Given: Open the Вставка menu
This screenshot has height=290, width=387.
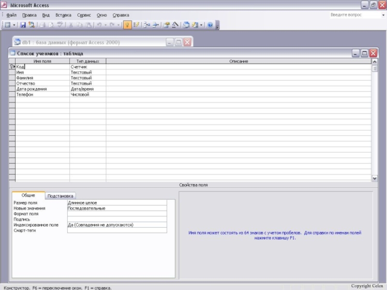Looking at the screenshot, I should click(63, 15).
